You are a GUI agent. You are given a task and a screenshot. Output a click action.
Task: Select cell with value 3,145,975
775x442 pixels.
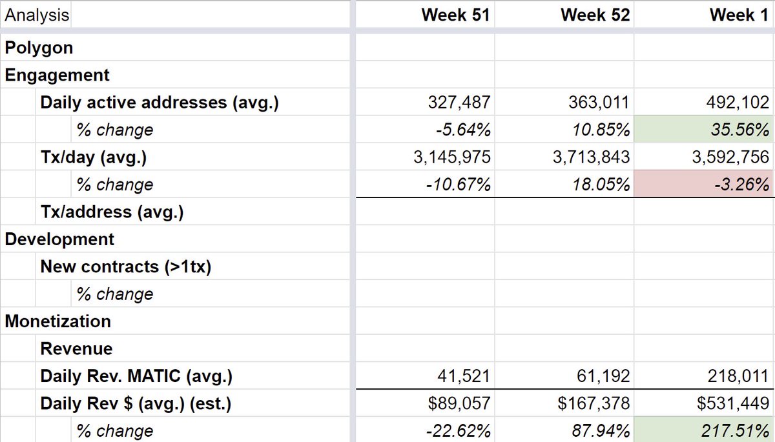point(426,157)
